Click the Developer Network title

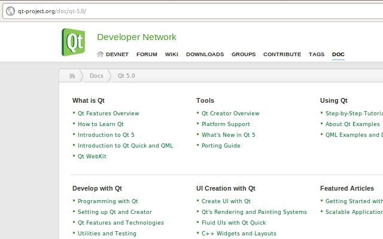[136, 37]
